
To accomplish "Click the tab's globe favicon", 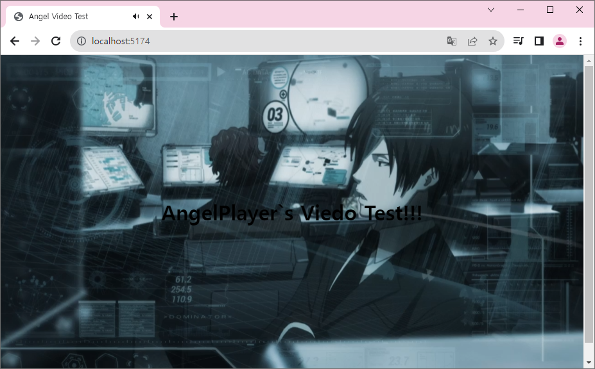I will pyautogui.click(x=18, y=16).
